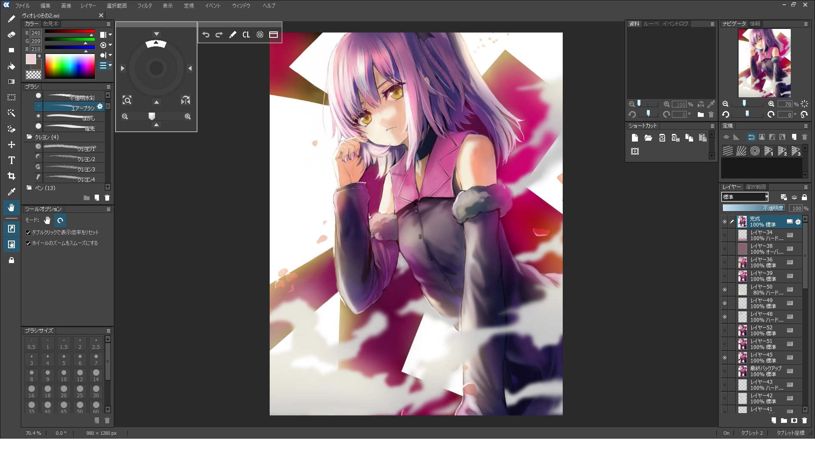Click the flip-view icon in floating control
Viewport: 815px width, 459px height.
pyautogui.click(x=186, y=100)
